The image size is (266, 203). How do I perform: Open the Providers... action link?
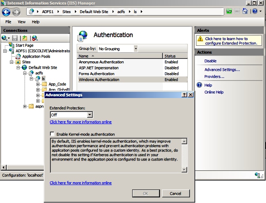tap(214, 76)
